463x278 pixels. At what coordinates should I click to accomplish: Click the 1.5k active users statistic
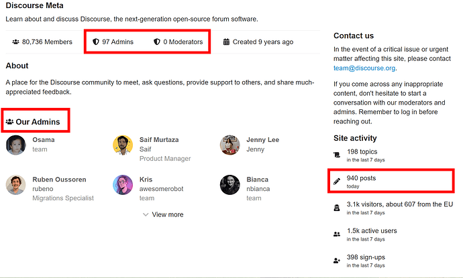click(372, 231)
